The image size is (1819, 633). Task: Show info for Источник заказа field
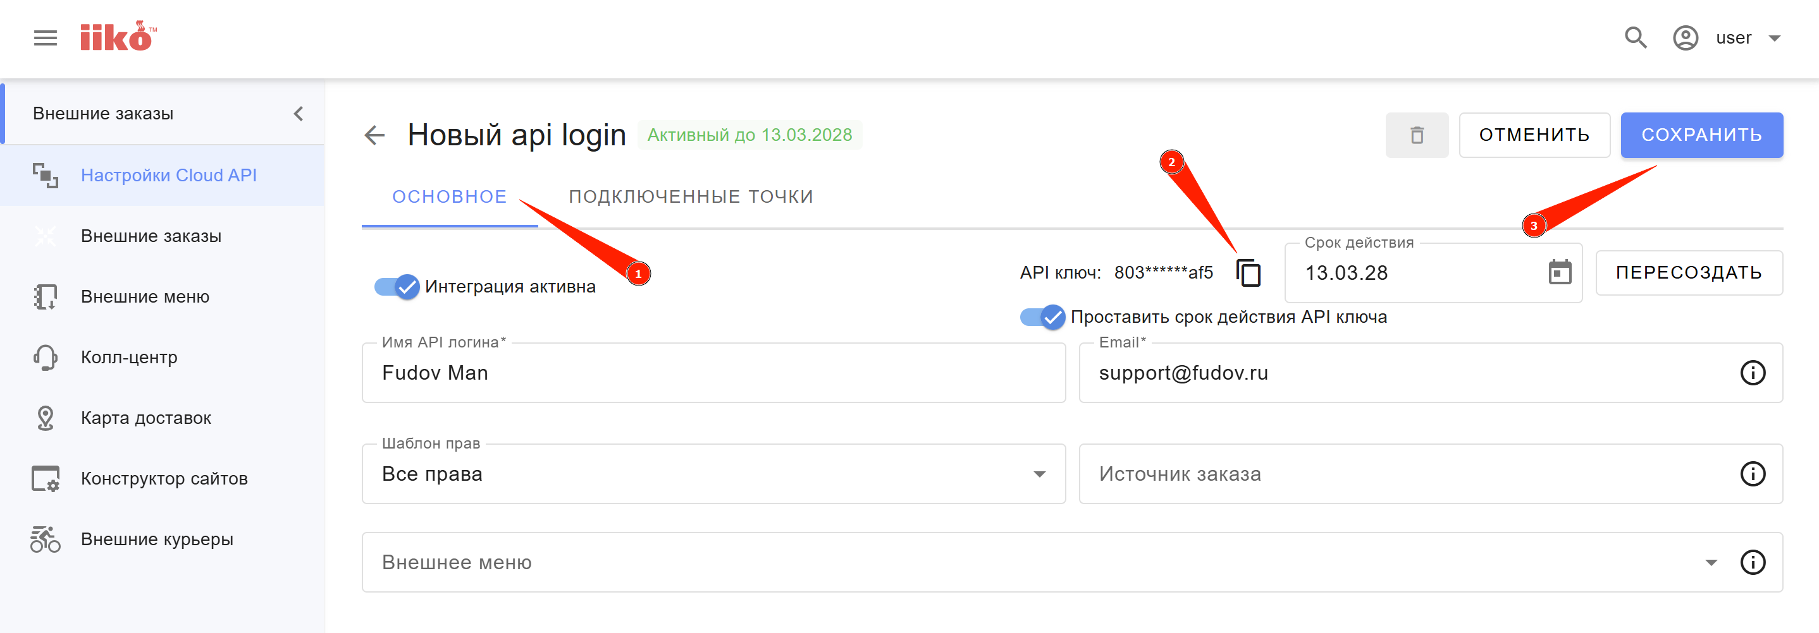(1752, 474)
